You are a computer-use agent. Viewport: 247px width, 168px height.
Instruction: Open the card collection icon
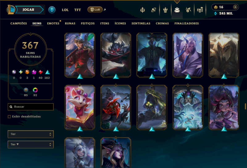tap(153, 10)
